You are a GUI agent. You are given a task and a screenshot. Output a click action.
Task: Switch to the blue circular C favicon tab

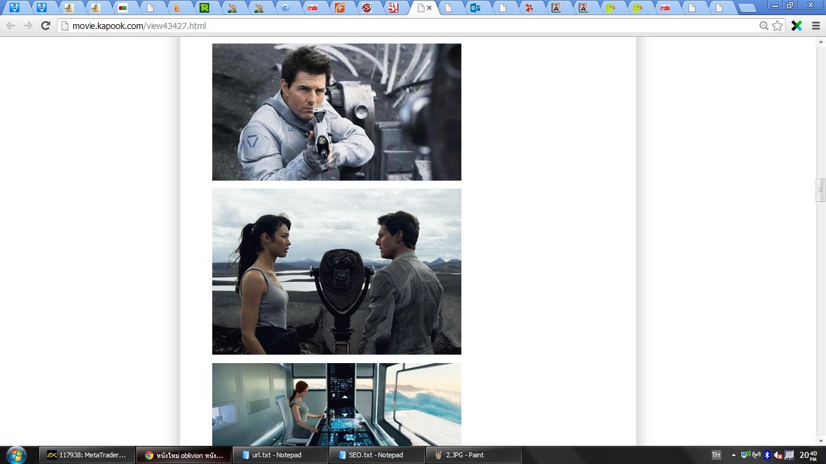pos(286,8)
